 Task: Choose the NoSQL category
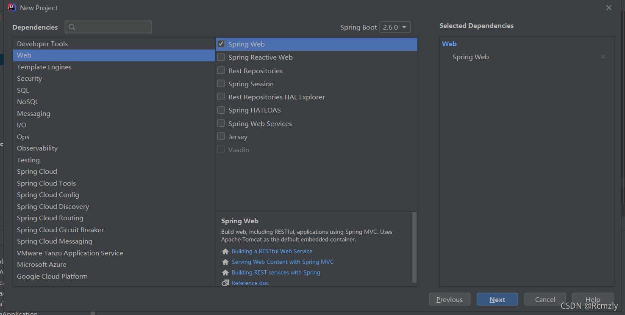pos(114,102)
